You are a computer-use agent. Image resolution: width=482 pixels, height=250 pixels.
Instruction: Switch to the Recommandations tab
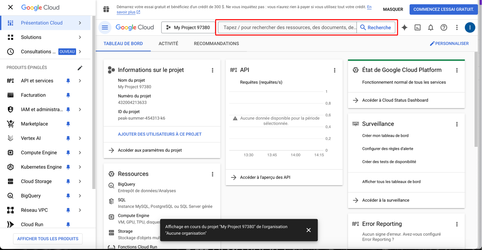click(x=216, y=44)
